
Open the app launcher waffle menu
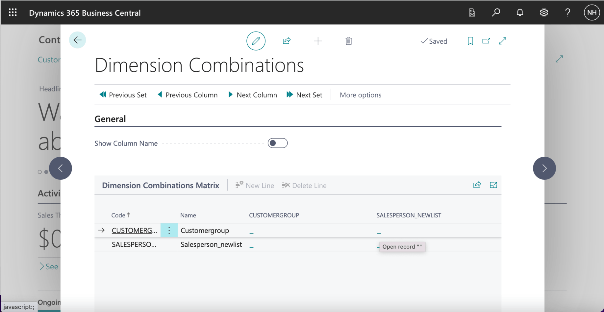(x=13, y=13)
